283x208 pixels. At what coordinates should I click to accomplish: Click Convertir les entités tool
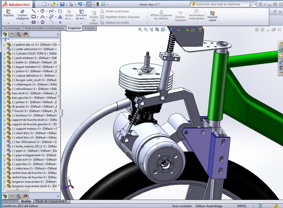pyautogui.click(x=81, y=15)
